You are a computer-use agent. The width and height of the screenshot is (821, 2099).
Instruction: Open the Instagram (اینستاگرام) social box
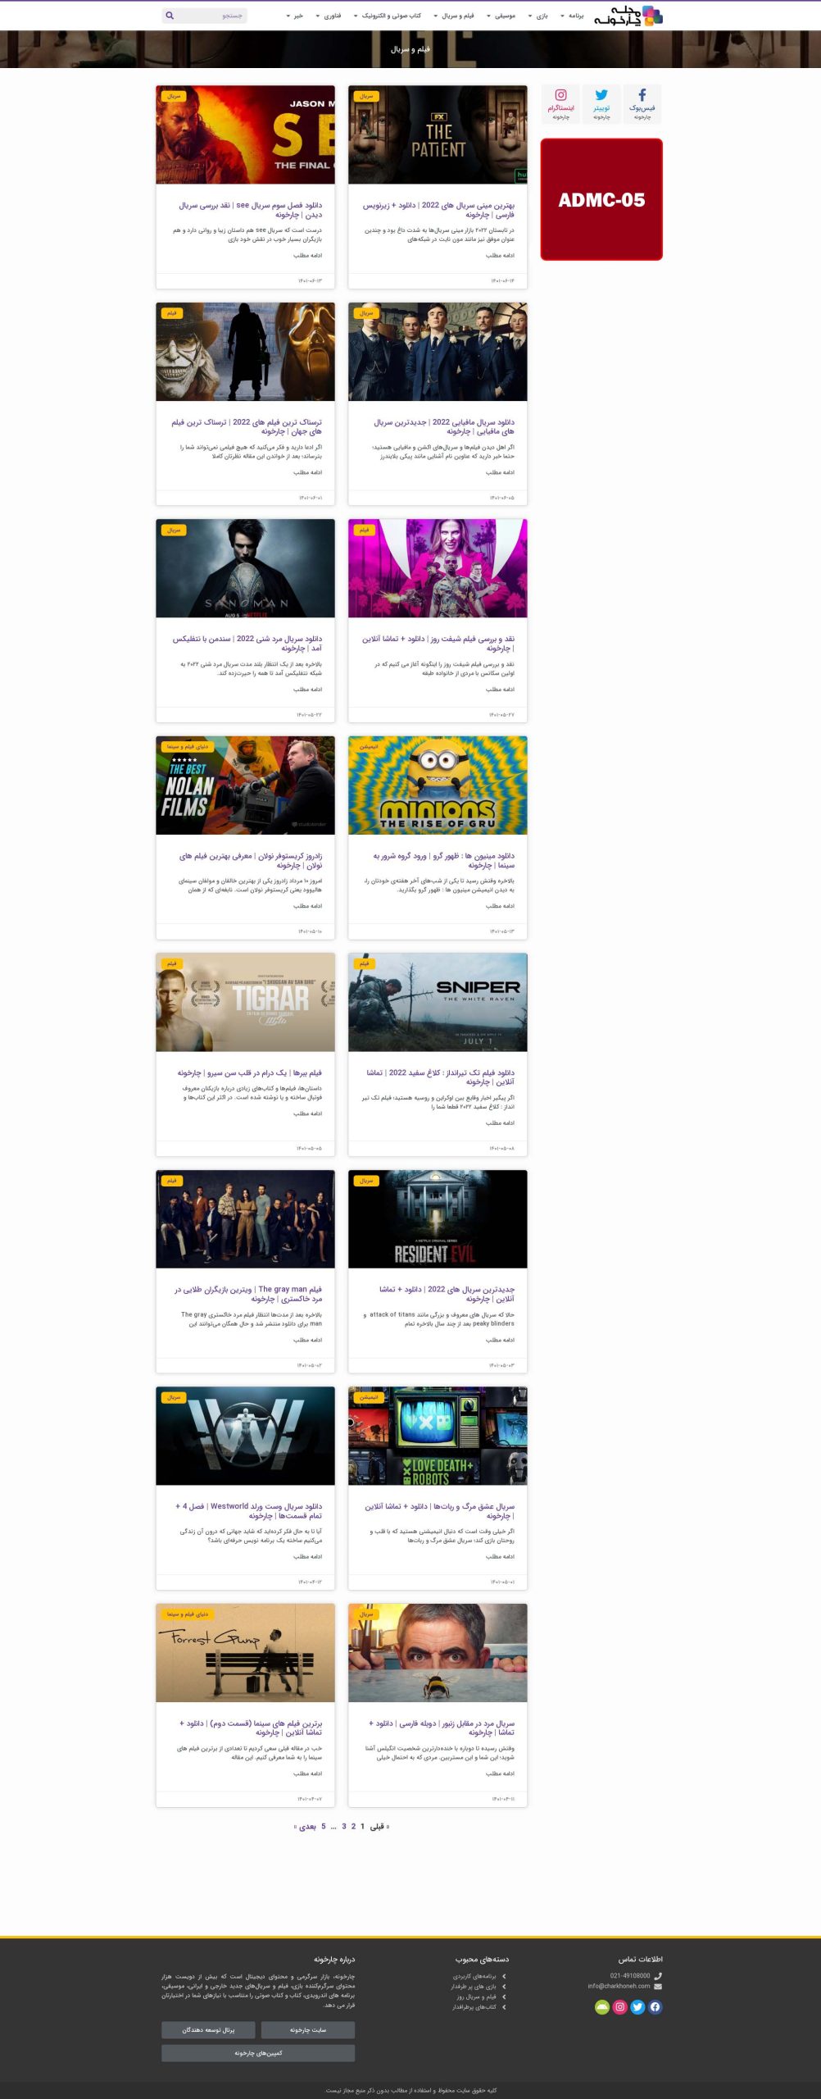click(x=560, y=104)
